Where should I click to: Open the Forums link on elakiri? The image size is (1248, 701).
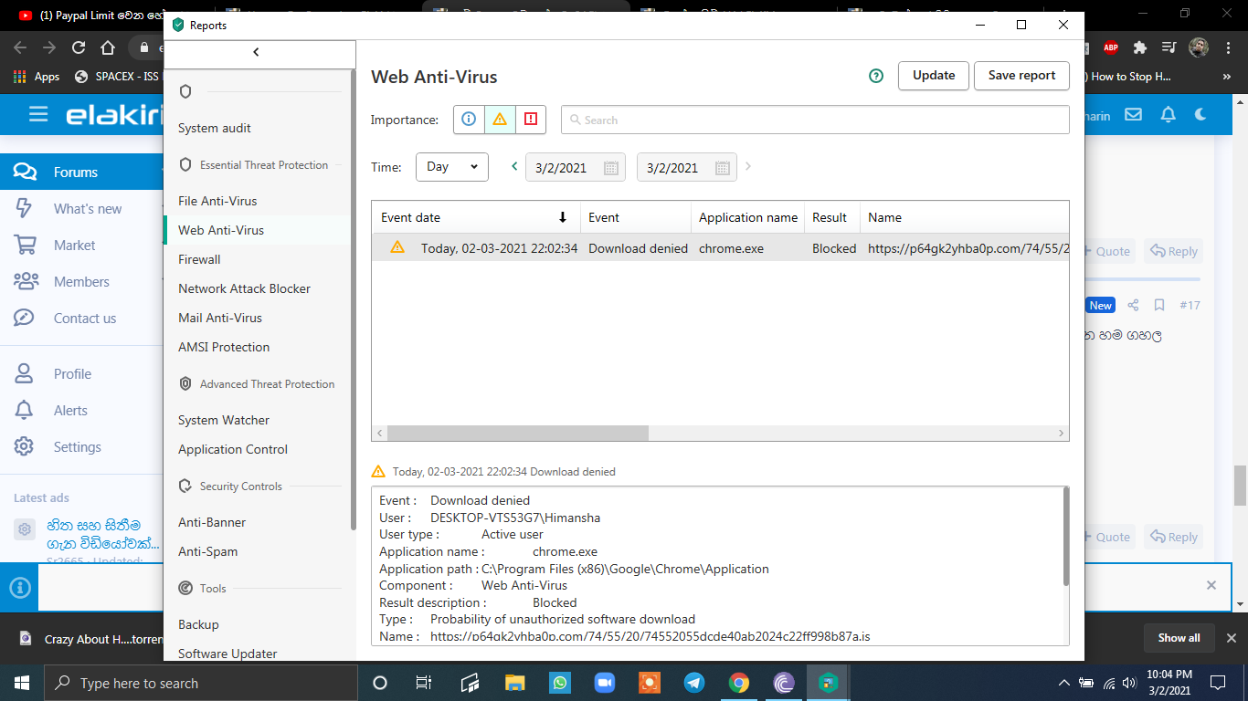pyautogui.click(x=76, y=172)
